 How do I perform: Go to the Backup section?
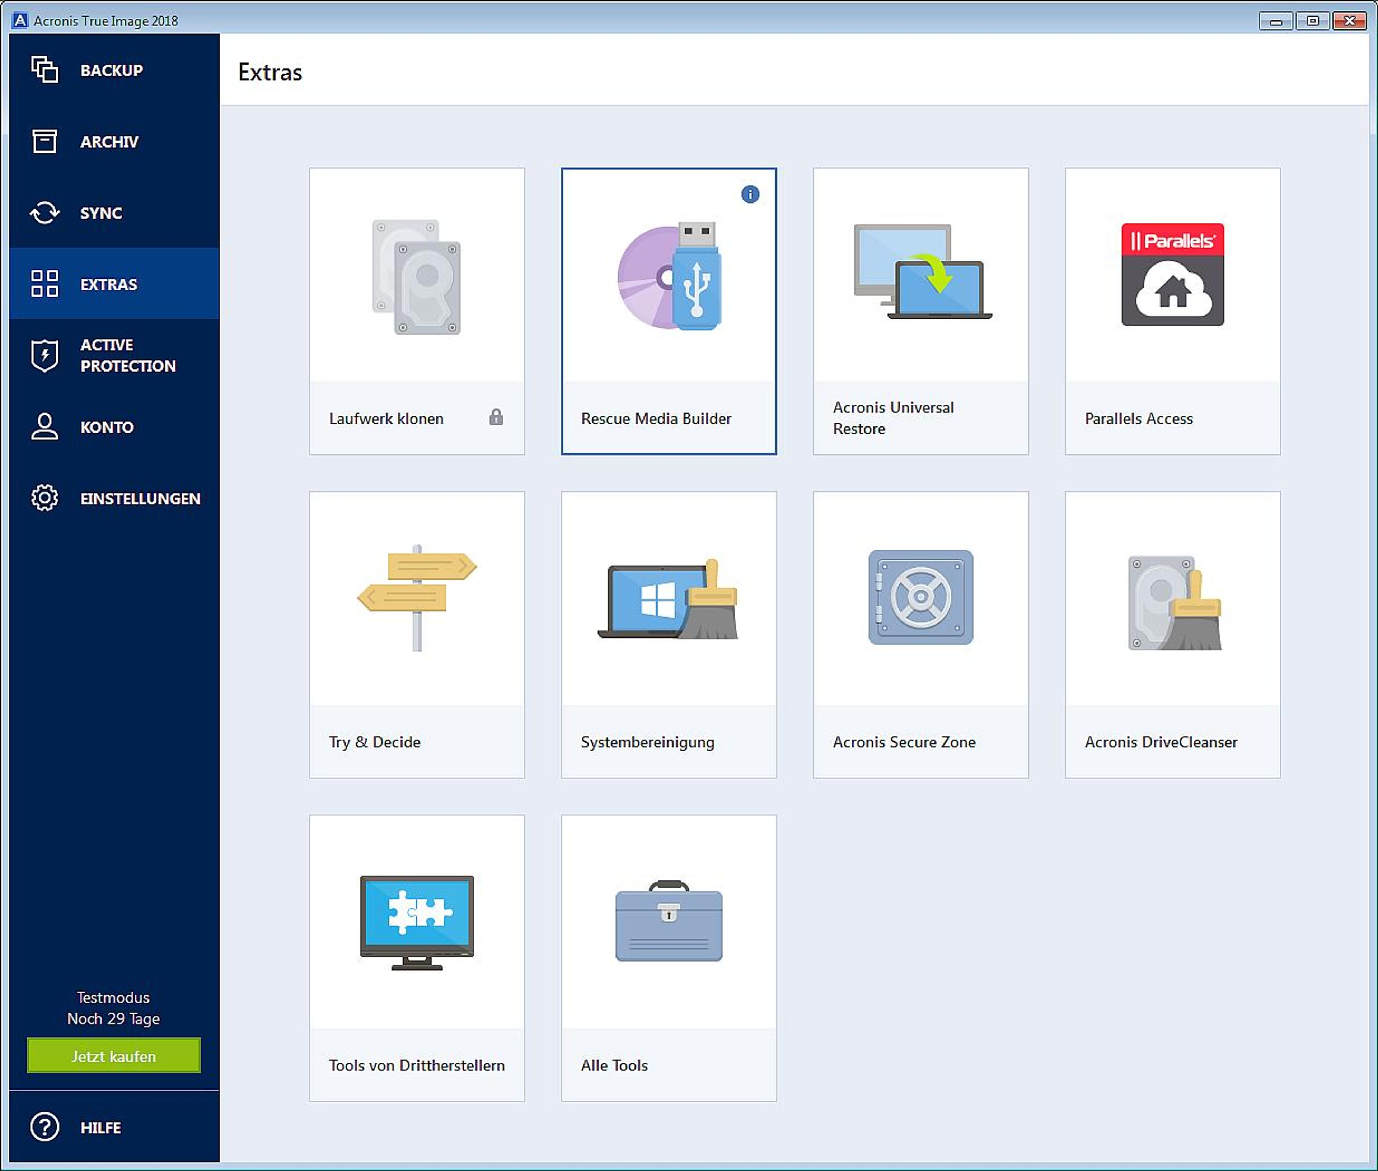114,70
